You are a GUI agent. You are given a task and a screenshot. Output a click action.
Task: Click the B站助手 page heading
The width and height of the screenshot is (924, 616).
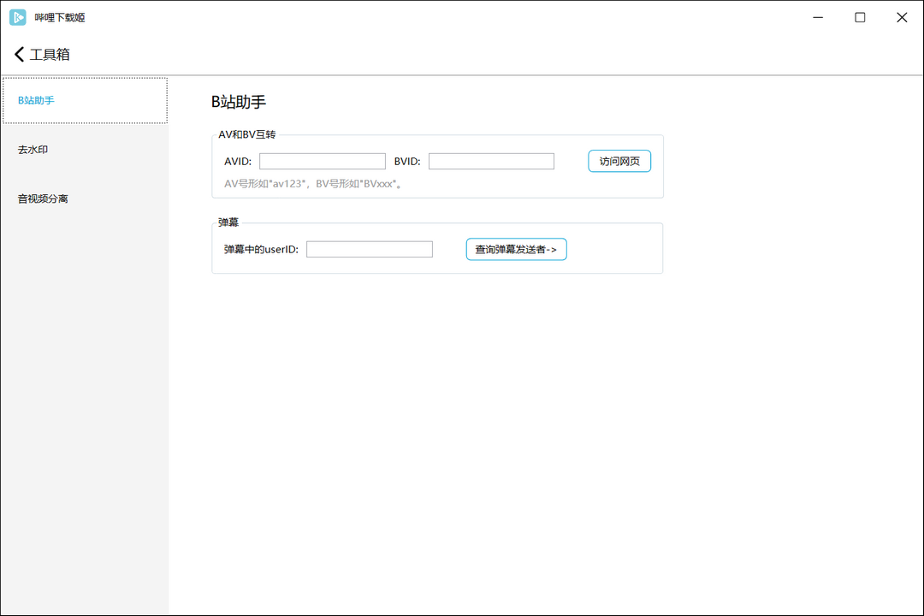[x=237, y=101]
